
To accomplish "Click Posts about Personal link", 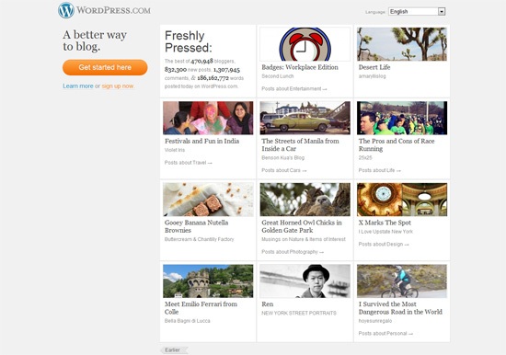I will pyautogui.click(x=385, y=333).
